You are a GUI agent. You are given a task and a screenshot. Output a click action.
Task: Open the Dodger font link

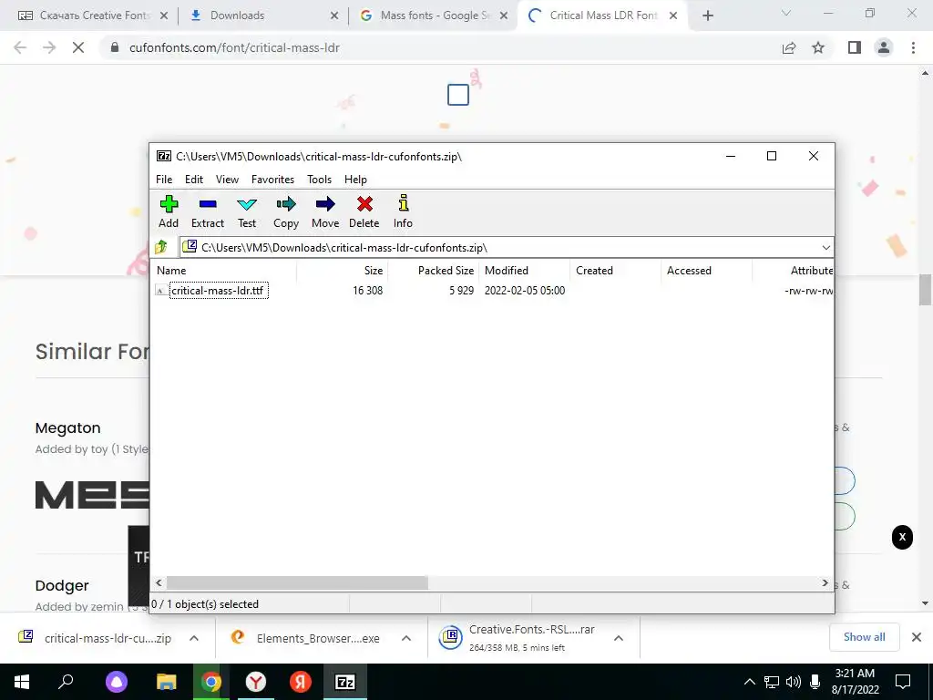pos(62,586)
